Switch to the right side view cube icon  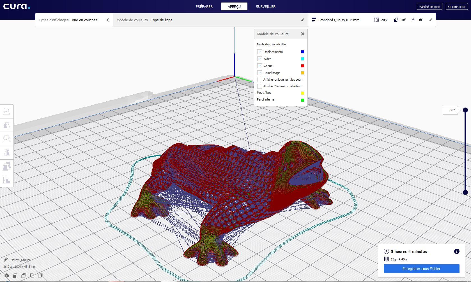[x=40, y=276]
